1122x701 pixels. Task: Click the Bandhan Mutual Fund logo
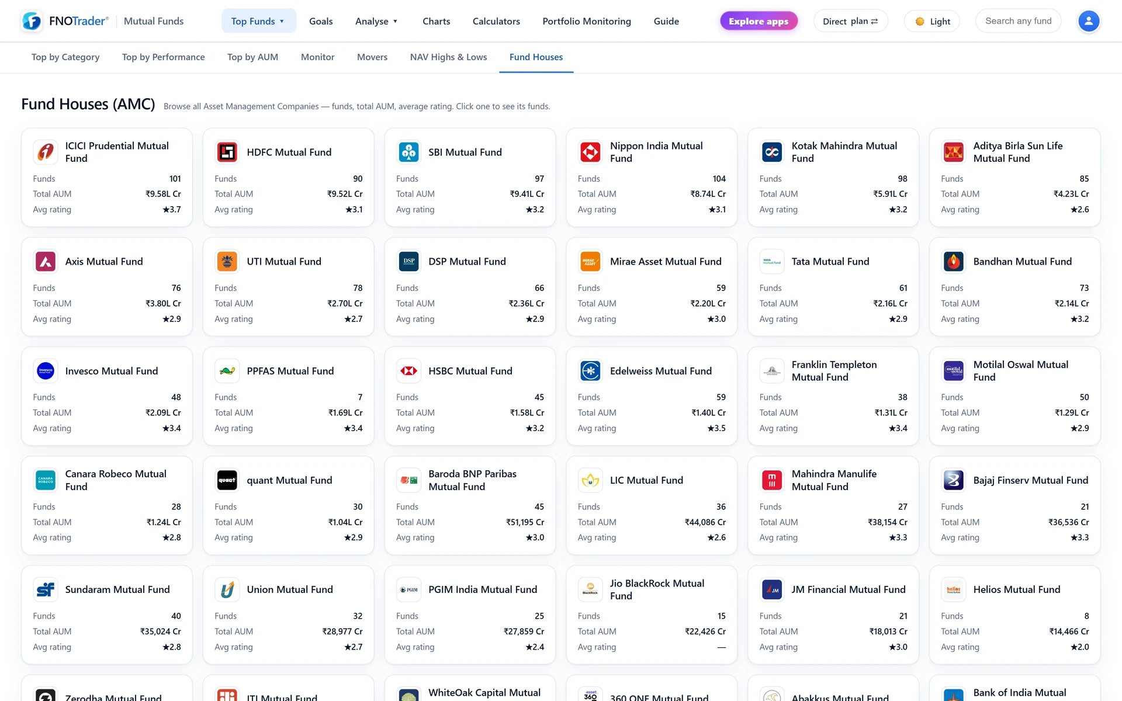coord(954,261)
